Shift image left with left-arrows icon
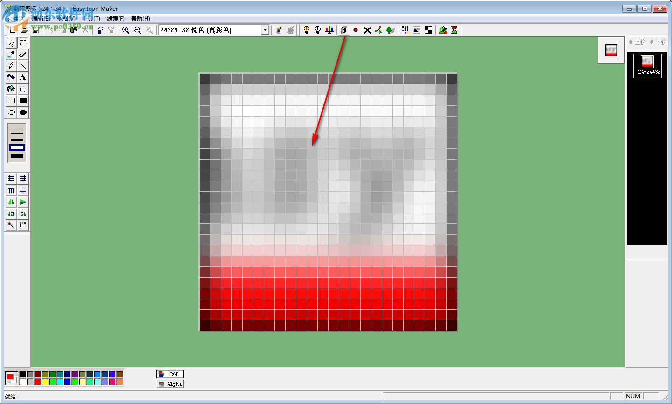This screenshot has height=404, width=672. (x=11, y=179)
